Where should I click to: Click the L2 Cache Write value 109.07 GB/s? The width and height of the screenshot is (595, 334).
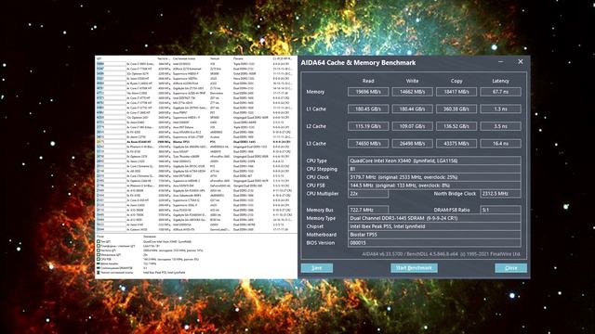coord(412,126)
